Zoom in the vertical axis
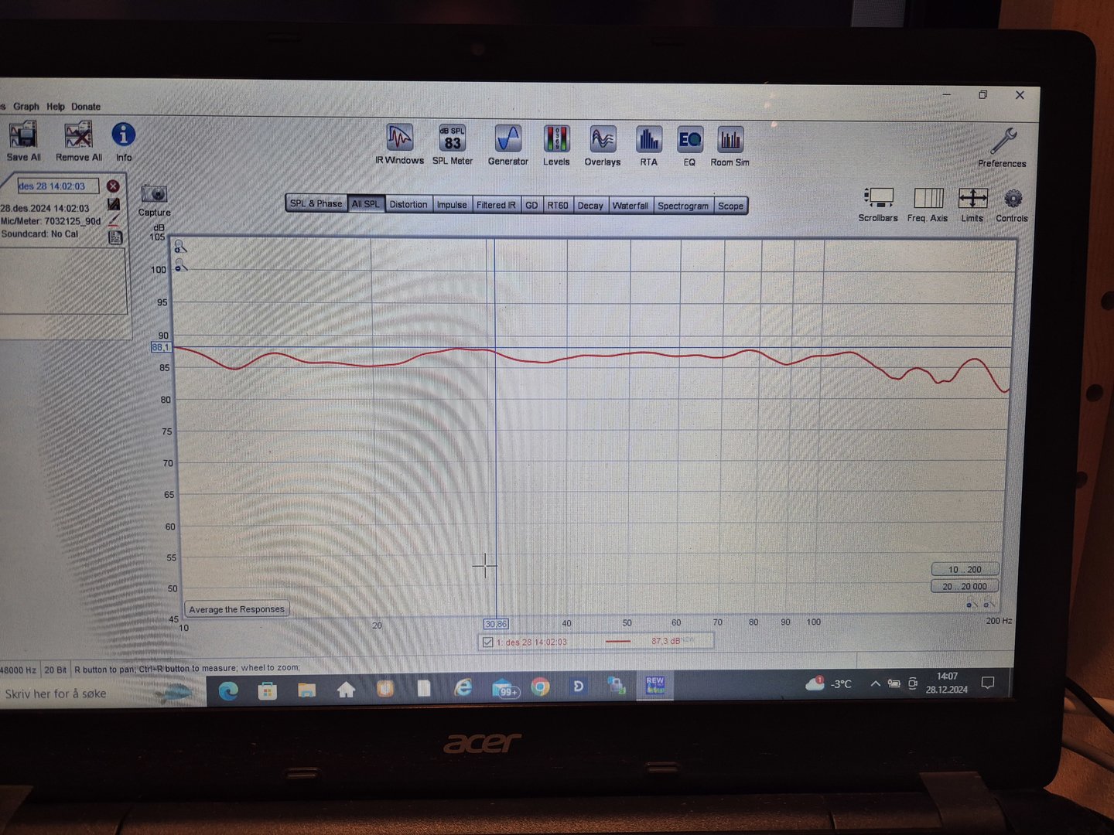 (x=179, y=247)
